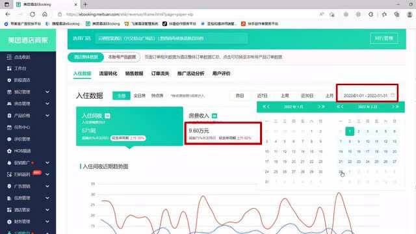Open the 抖音创作服务平台 bookmark
The width and height of the screenshot is (416, 234).
click(x=179, y=23)
